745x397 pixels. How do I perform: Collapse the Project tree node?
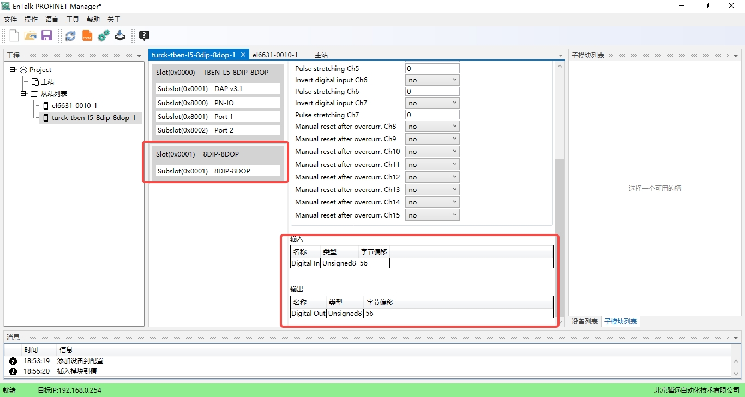13,70
